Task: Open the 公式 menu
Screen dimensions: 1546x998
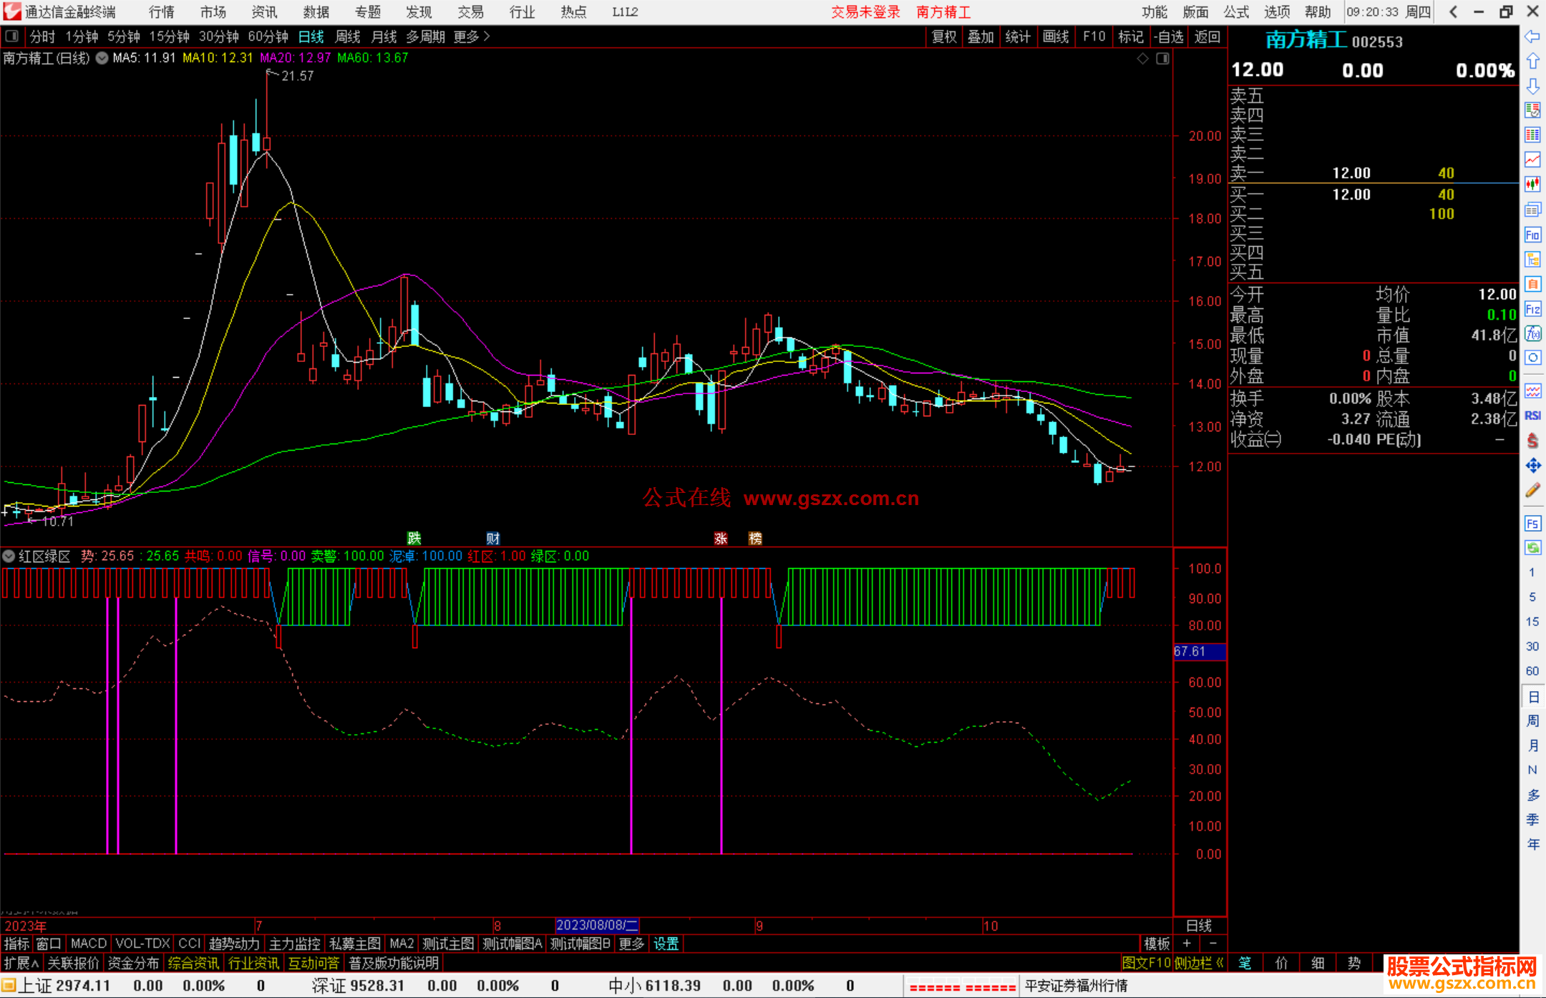Action: coord(1235,11)
